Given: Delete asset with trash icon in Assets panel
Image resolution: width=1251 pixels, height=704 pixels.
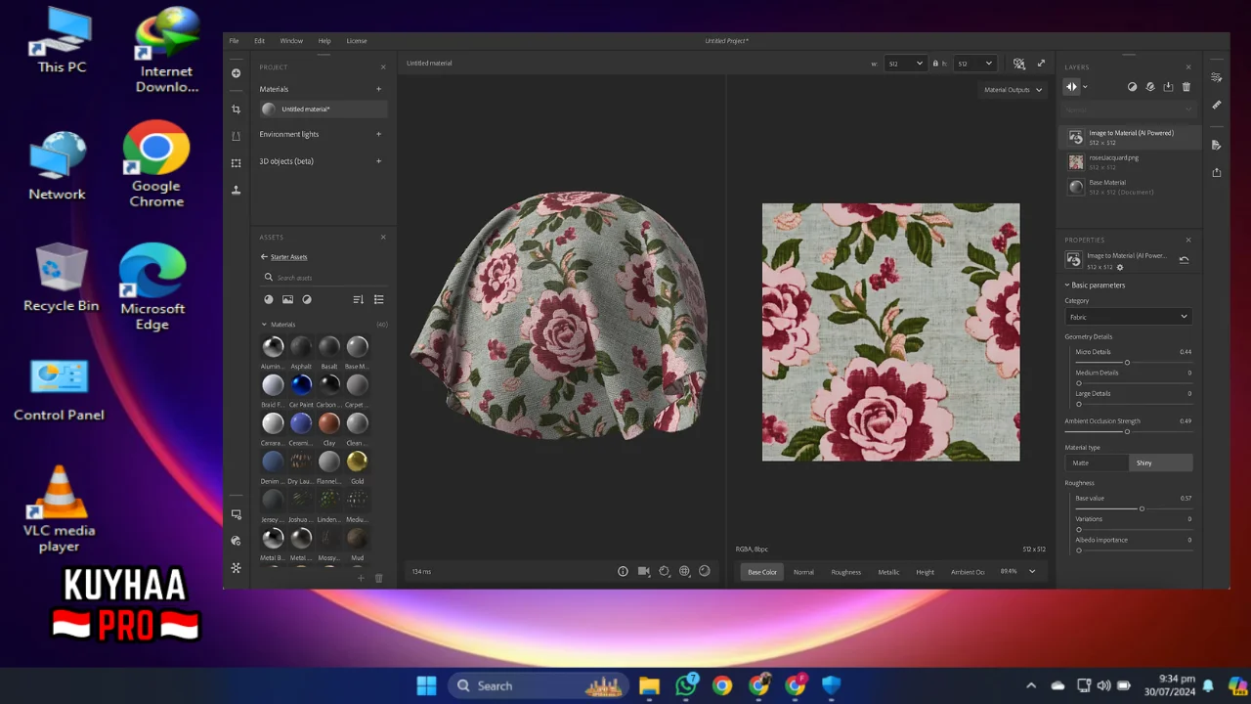Looking at the screenshot, I should pyautogui.click(x=379, y=578).
